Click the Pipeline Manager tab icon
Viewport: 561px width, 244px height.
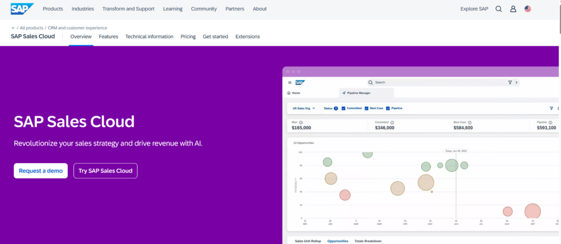tap(344, 93)
